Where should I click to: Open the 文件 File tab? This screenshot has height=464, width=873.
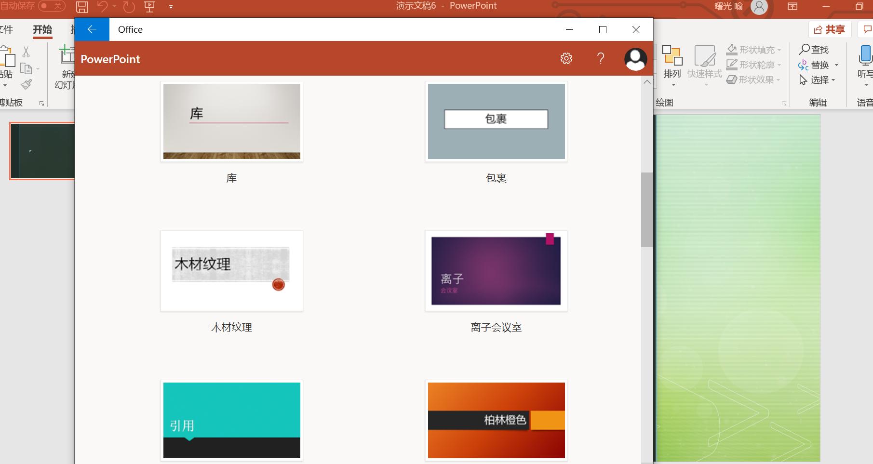7,29
